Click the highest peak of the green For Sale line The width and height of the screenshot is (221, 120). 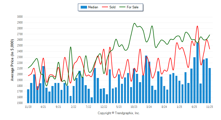point(135,24)
